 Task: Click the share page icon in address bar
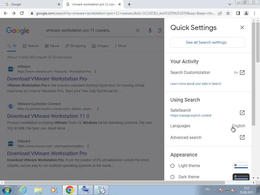tap(220, 13)
